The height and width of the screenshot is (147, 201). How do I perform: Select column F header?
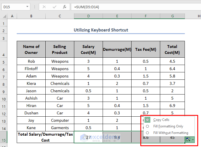(146, 16)
